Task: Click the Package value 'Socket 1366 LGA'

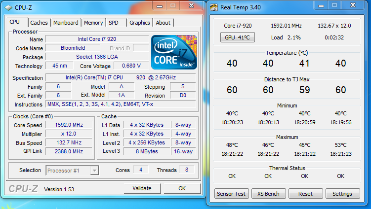Action: click(x=97, y=57)
